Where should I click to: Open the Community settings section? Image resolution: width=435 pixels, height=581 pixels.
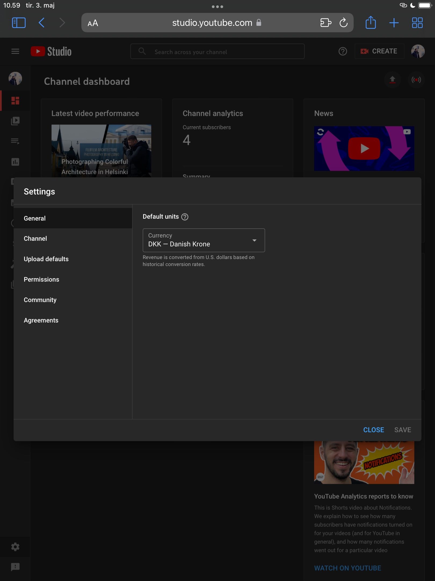[40, 300]
